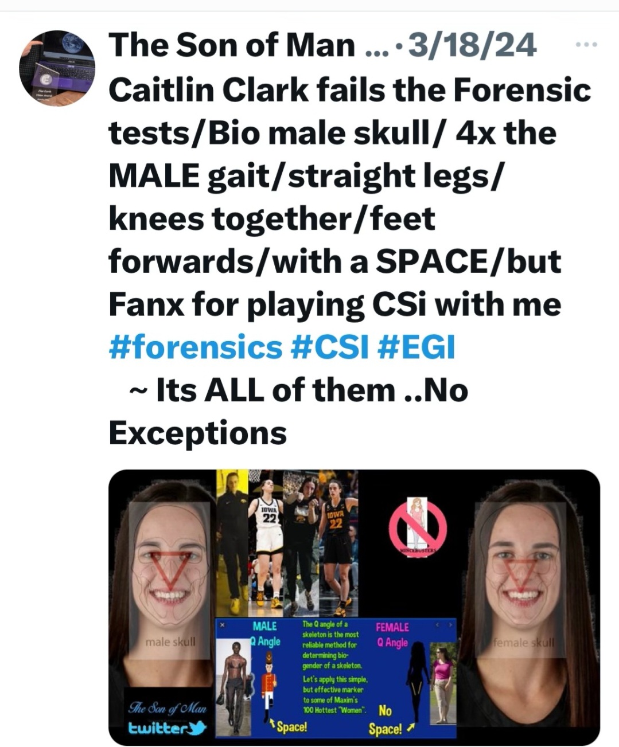Open the #forensics hashtag
The image size is (619, 747).
(195, 347)
